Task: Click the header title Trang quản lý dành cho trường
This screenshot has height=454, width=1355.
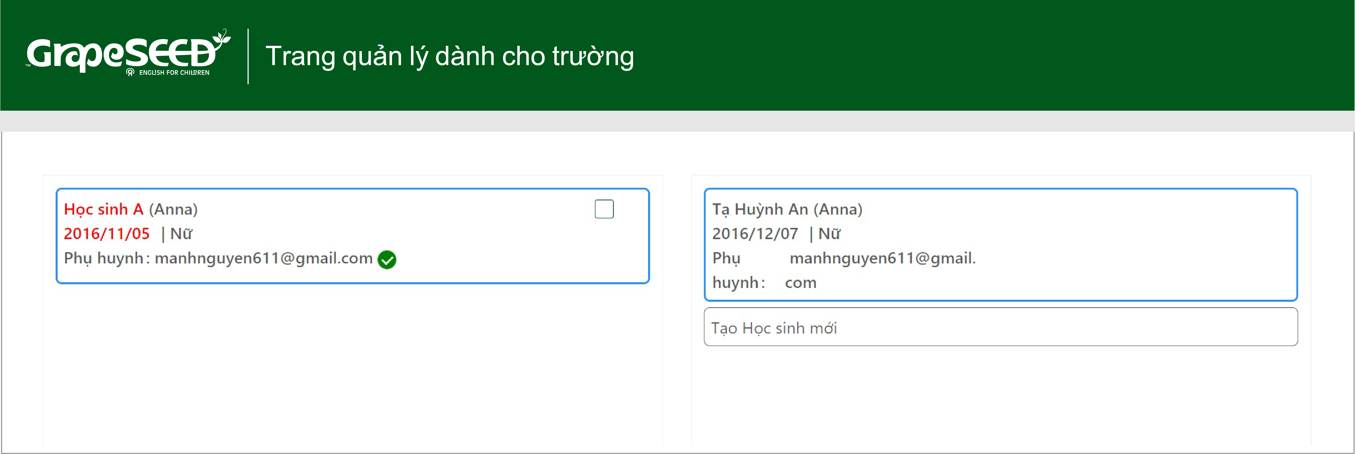Action: (450, 56)
